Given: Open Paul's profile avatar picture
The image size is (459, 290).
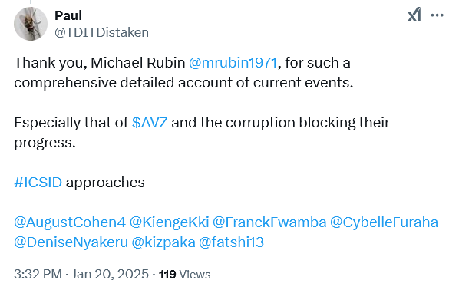Looking at the screenshot, I should tap(31, 24).
